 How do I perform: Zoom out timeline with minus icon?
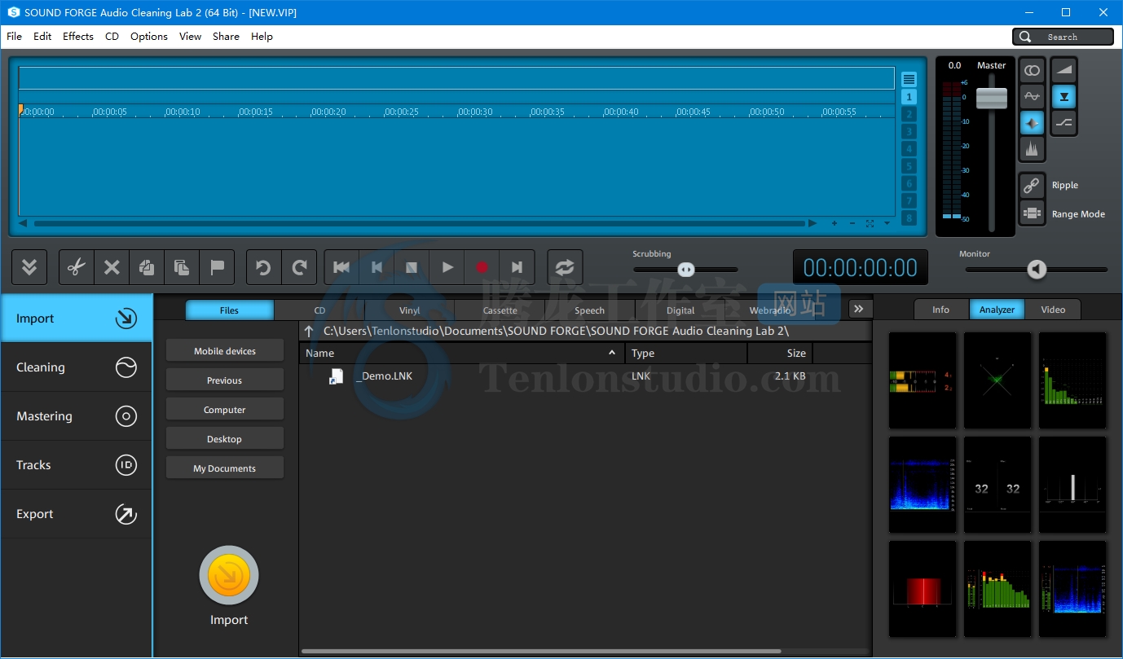pyautogui.click(x=852, y=223)
